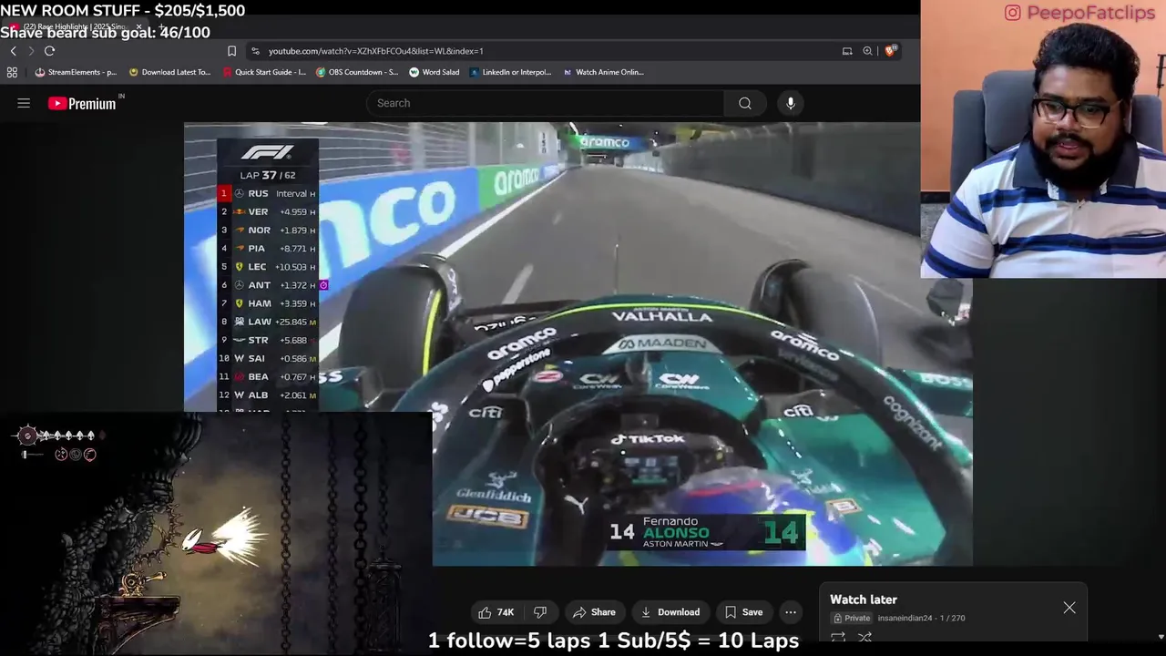Click the RUS row in the leaderboard
This screenshot has height=656, width=1166.
coord(268,193)
